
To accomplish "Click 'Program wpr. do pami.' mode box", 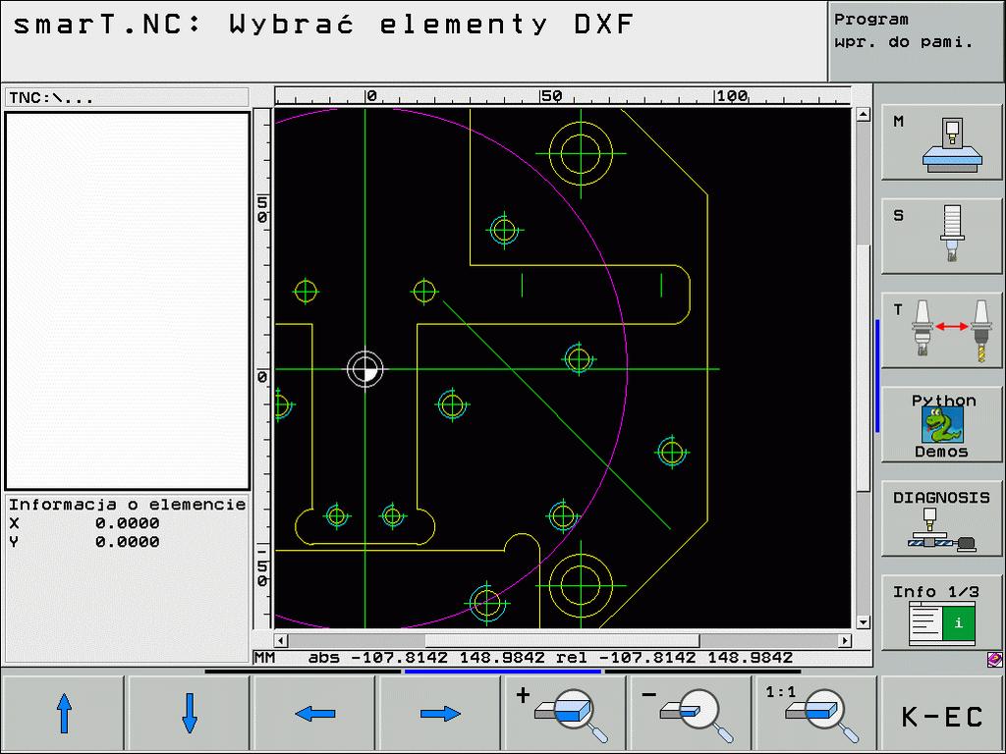I will 917,41.
